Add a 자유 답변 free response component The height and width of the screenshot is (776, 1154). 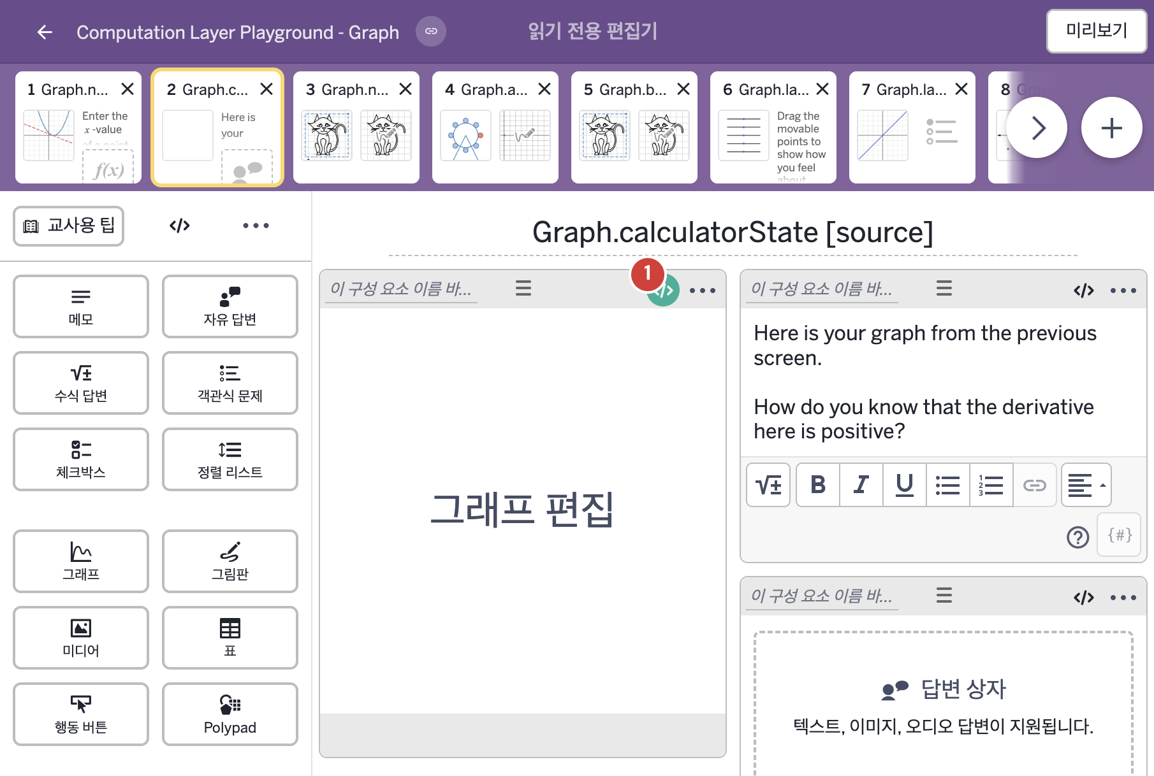230,306
